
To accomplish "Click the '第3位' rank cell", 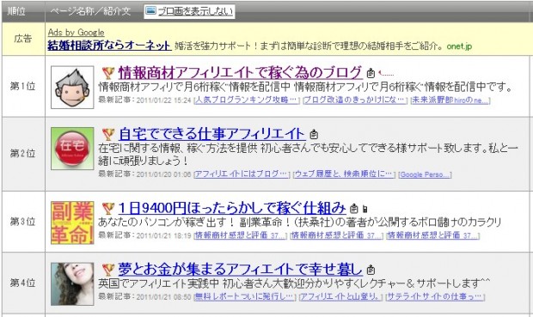I will pos(22,222).
